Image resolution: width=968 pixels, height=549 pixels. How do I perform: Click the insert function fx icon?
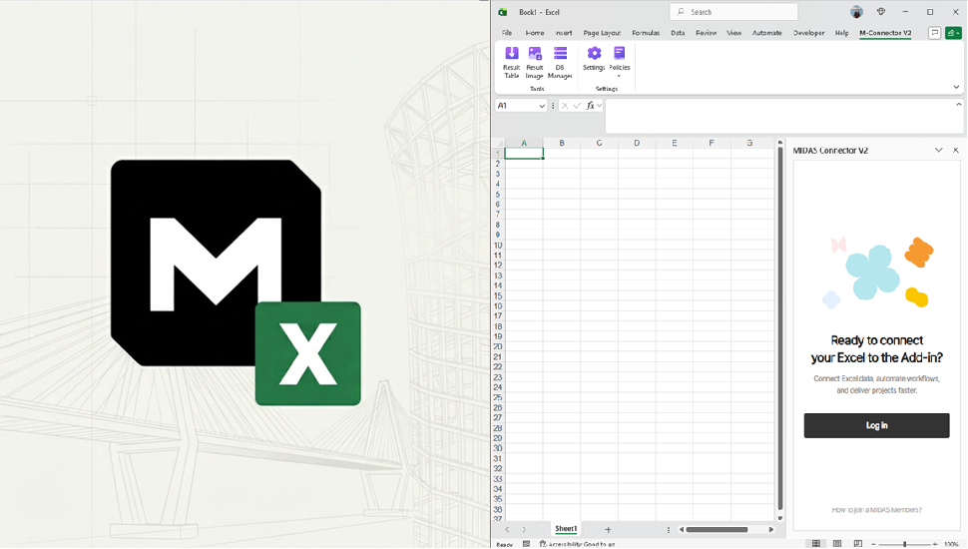pyautogui.click(x=591, y=106)
